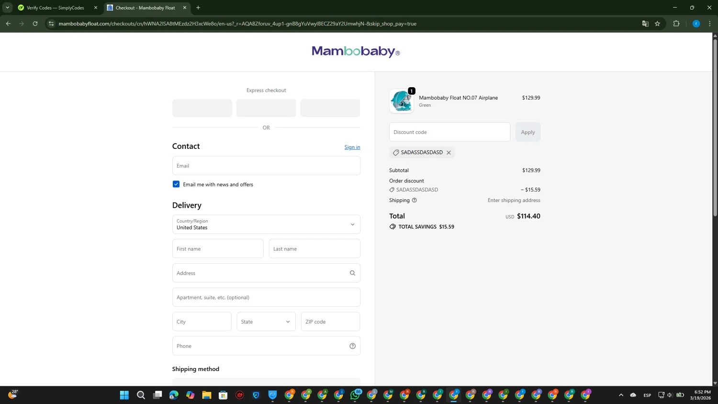Click the Phone number field

tap(266, 346)
